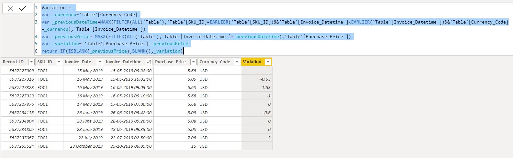Open the Invoice_Datetime sort dropdown arrow

pyautogui.click(x=149, y=62)
